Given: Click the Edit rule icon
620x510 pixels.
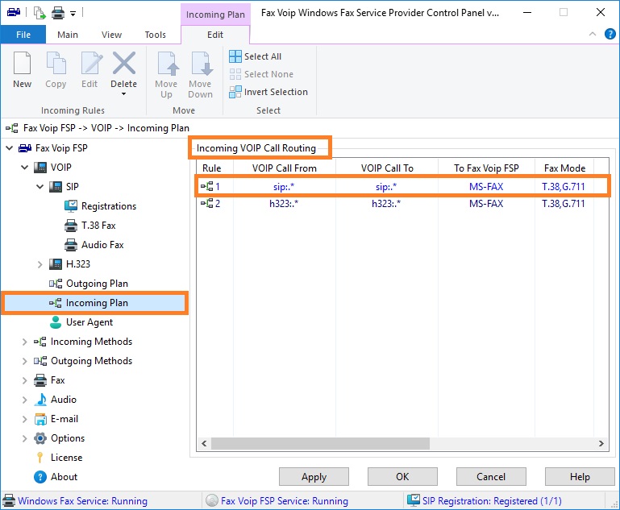Looking at the screenshot, I should (x=91, y=63).
